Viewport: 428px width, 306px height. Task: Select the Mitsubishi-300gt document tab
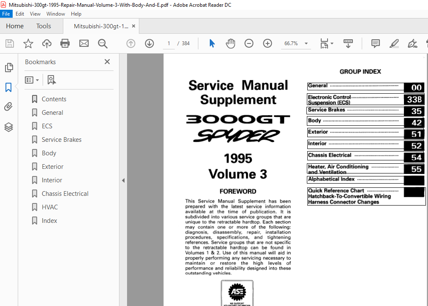101,26
